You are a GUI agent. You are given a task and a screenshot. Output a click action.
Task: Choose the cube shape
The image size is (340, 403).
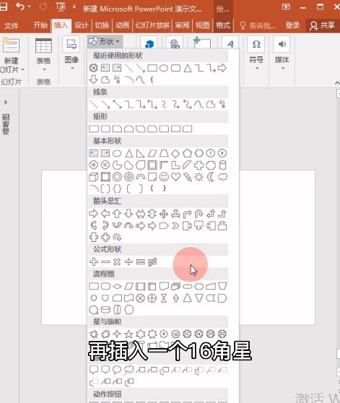pos(93,177)
